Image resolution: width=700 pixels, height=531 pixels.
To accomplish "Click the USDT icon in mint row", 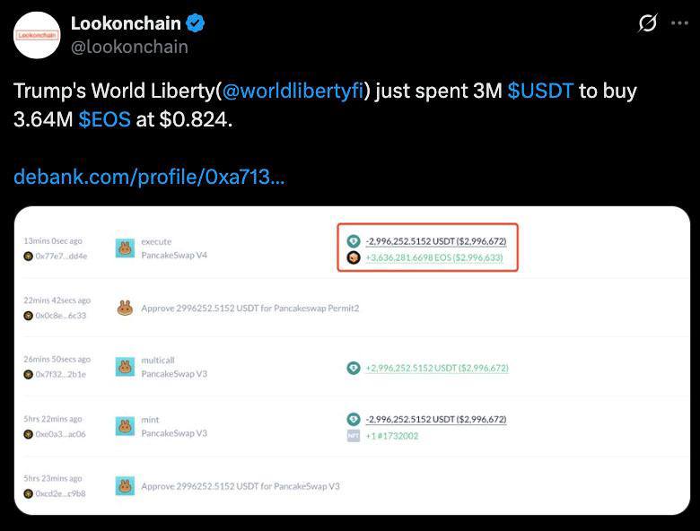I will pos(354,419).
